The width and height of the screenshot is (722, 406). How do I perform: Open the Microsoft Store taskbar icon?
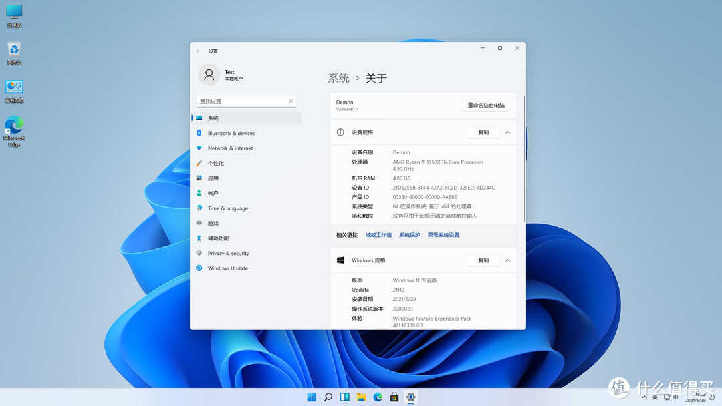click(394, 397)
